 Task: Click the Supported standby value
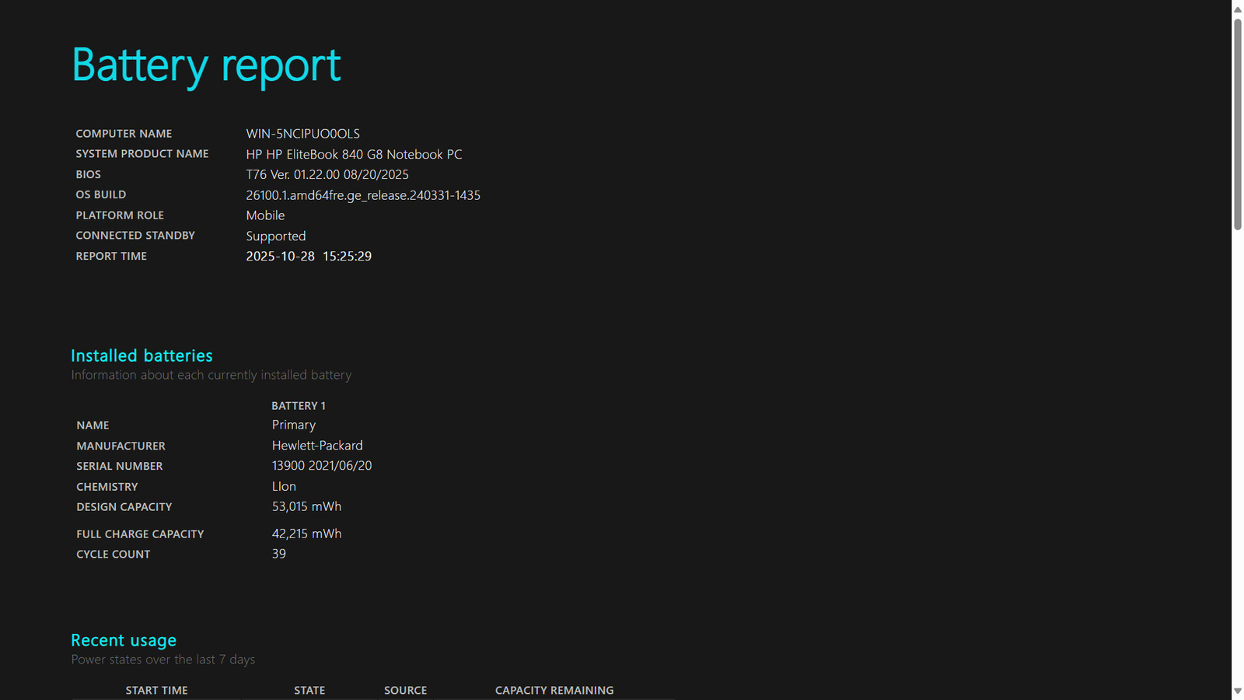[x=276, y=236]
